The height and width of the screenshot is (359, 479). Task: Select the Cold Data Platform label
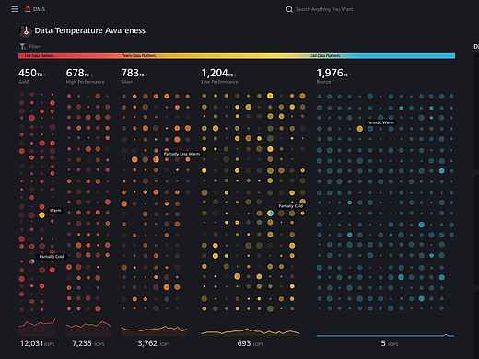click(324, 56)
